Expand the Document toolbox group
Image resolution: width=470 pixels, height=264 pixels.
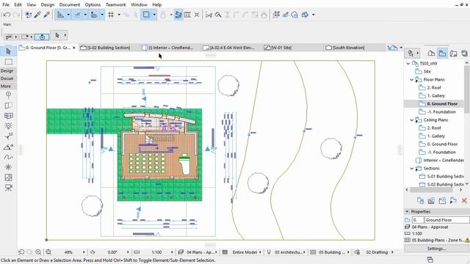[x=7, y=78]
